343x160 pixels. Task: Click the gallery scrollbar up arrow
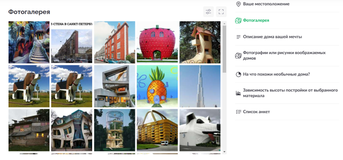(x=225, y=23)
